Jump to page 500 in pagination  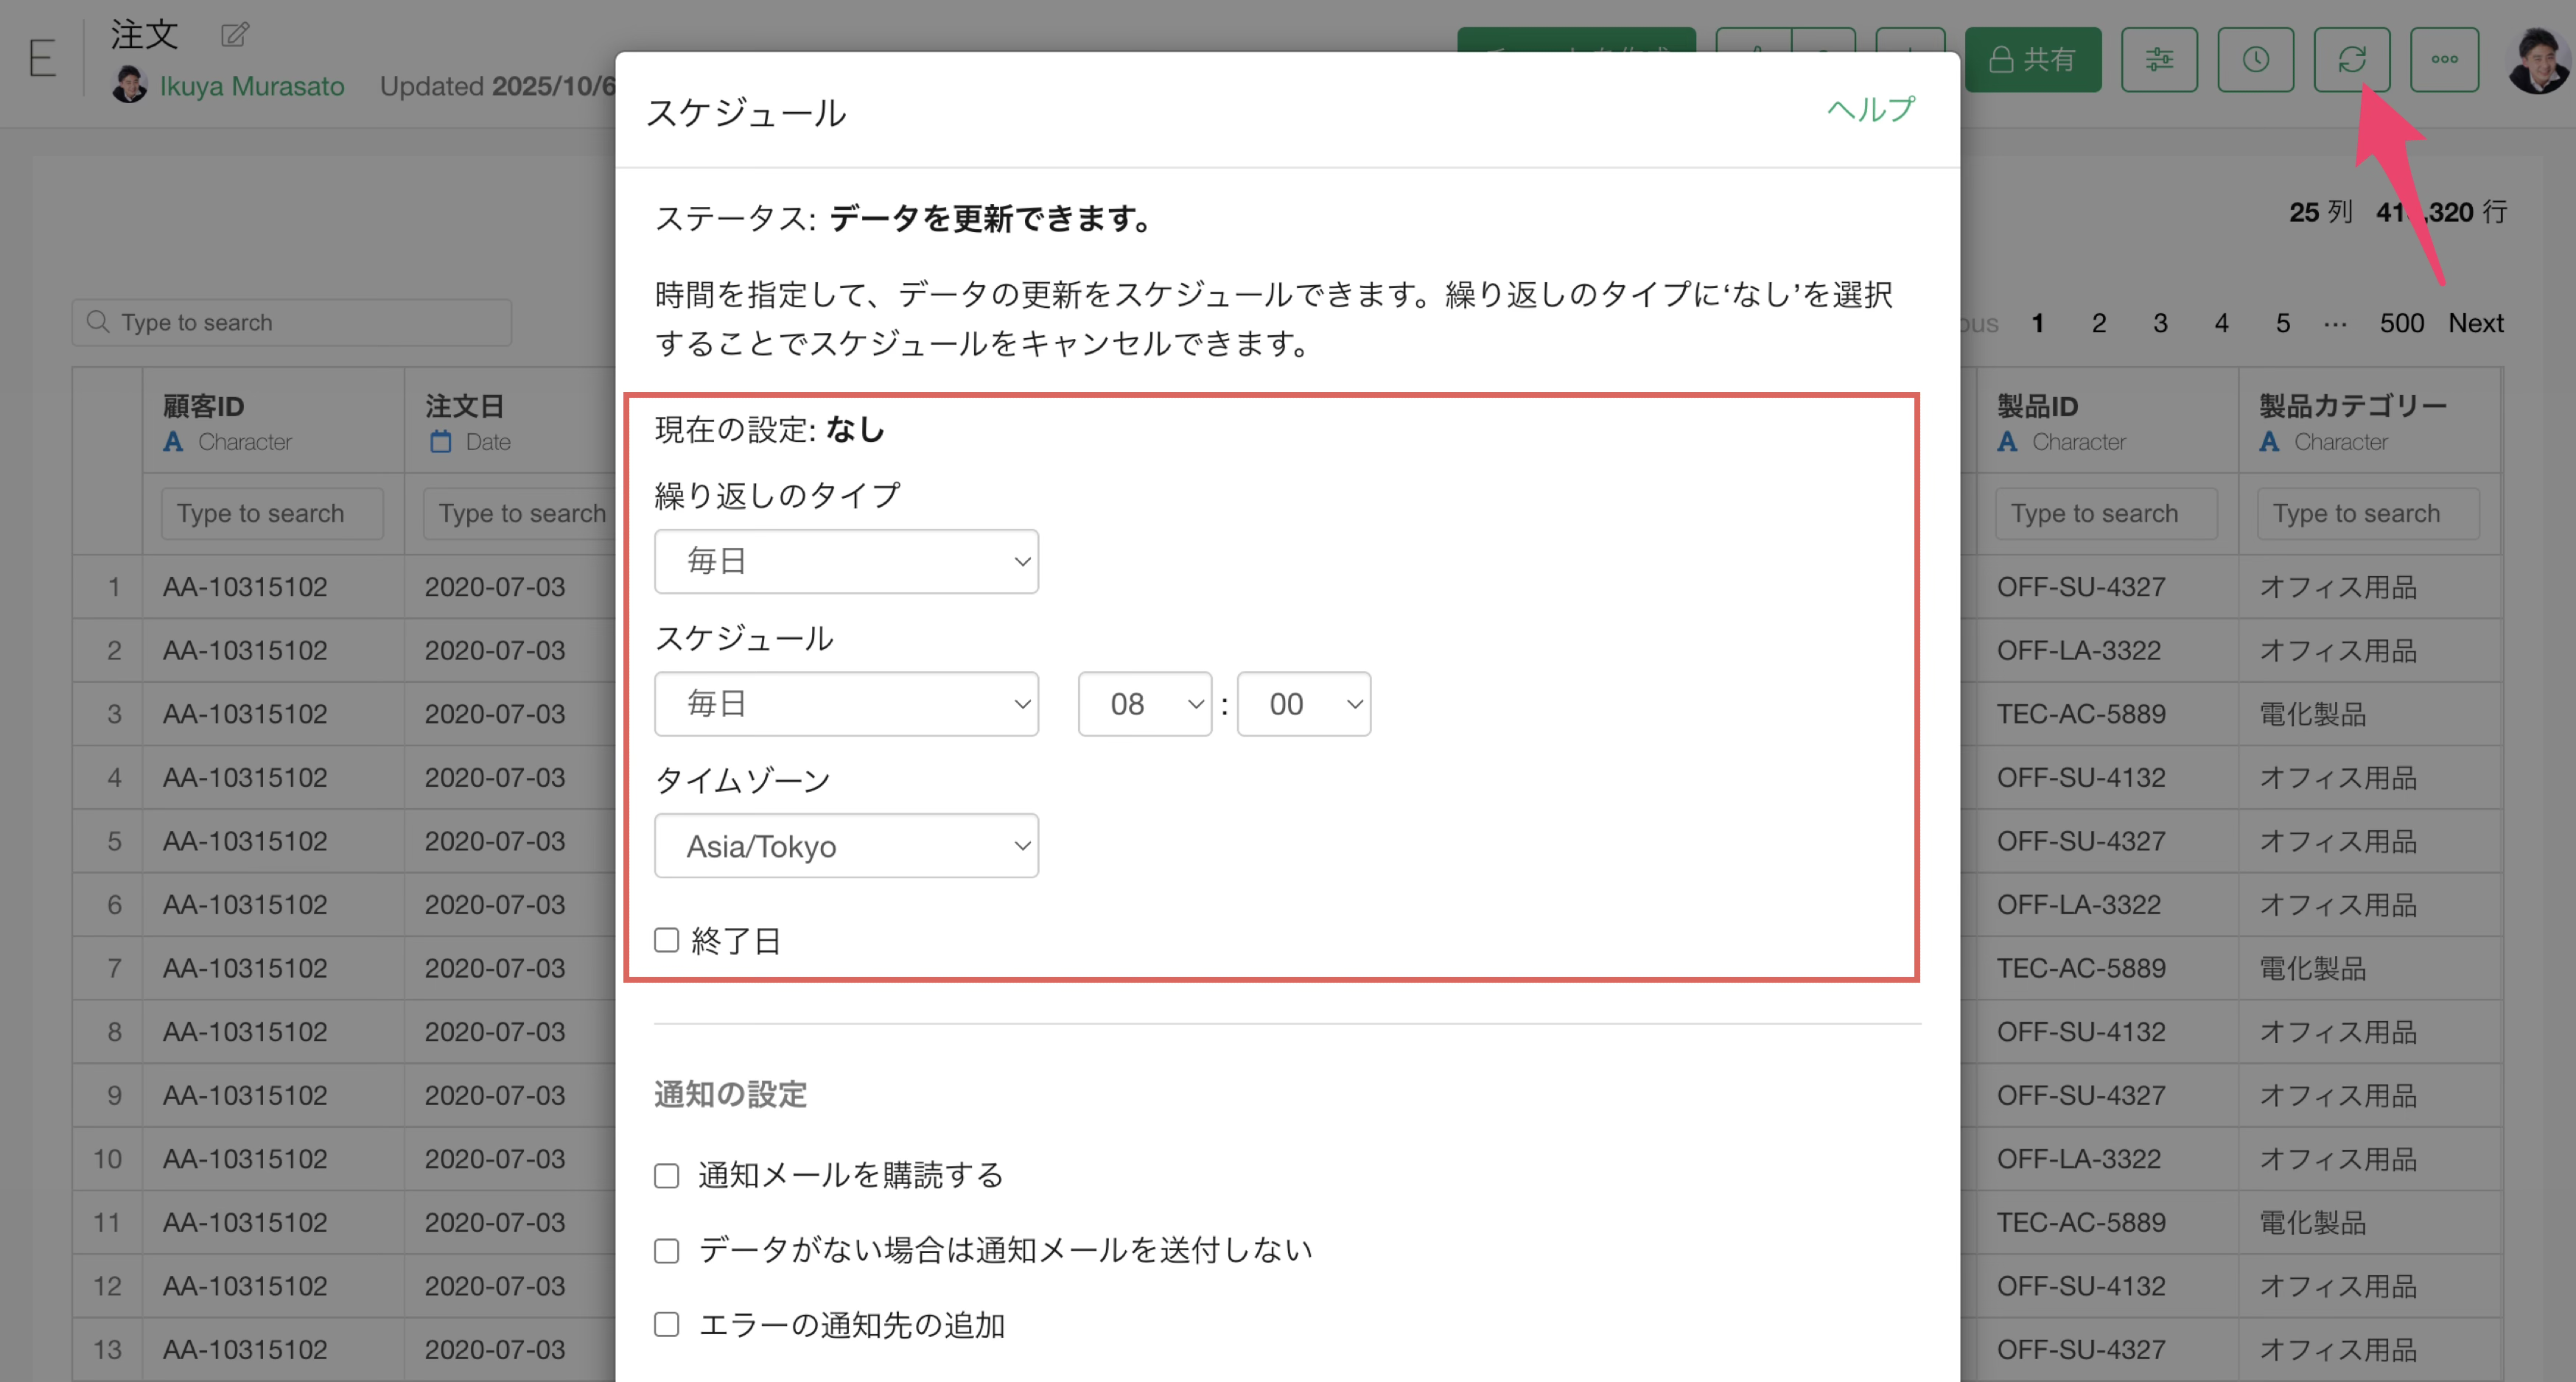2401,323
